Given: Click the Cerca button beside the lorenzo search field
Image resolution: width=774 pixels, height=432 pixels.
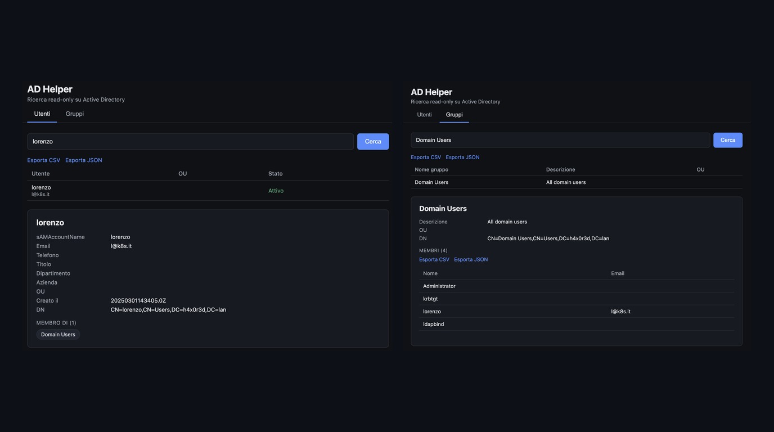Looking at the screenshot, I should coord(373,142).
